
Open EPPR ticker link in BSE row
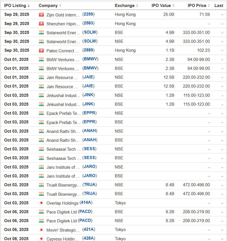[89, 122]
